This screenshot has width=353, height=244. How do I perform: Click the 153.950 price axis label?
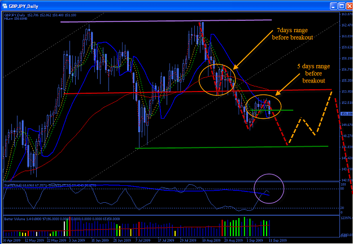click(347, 92)
